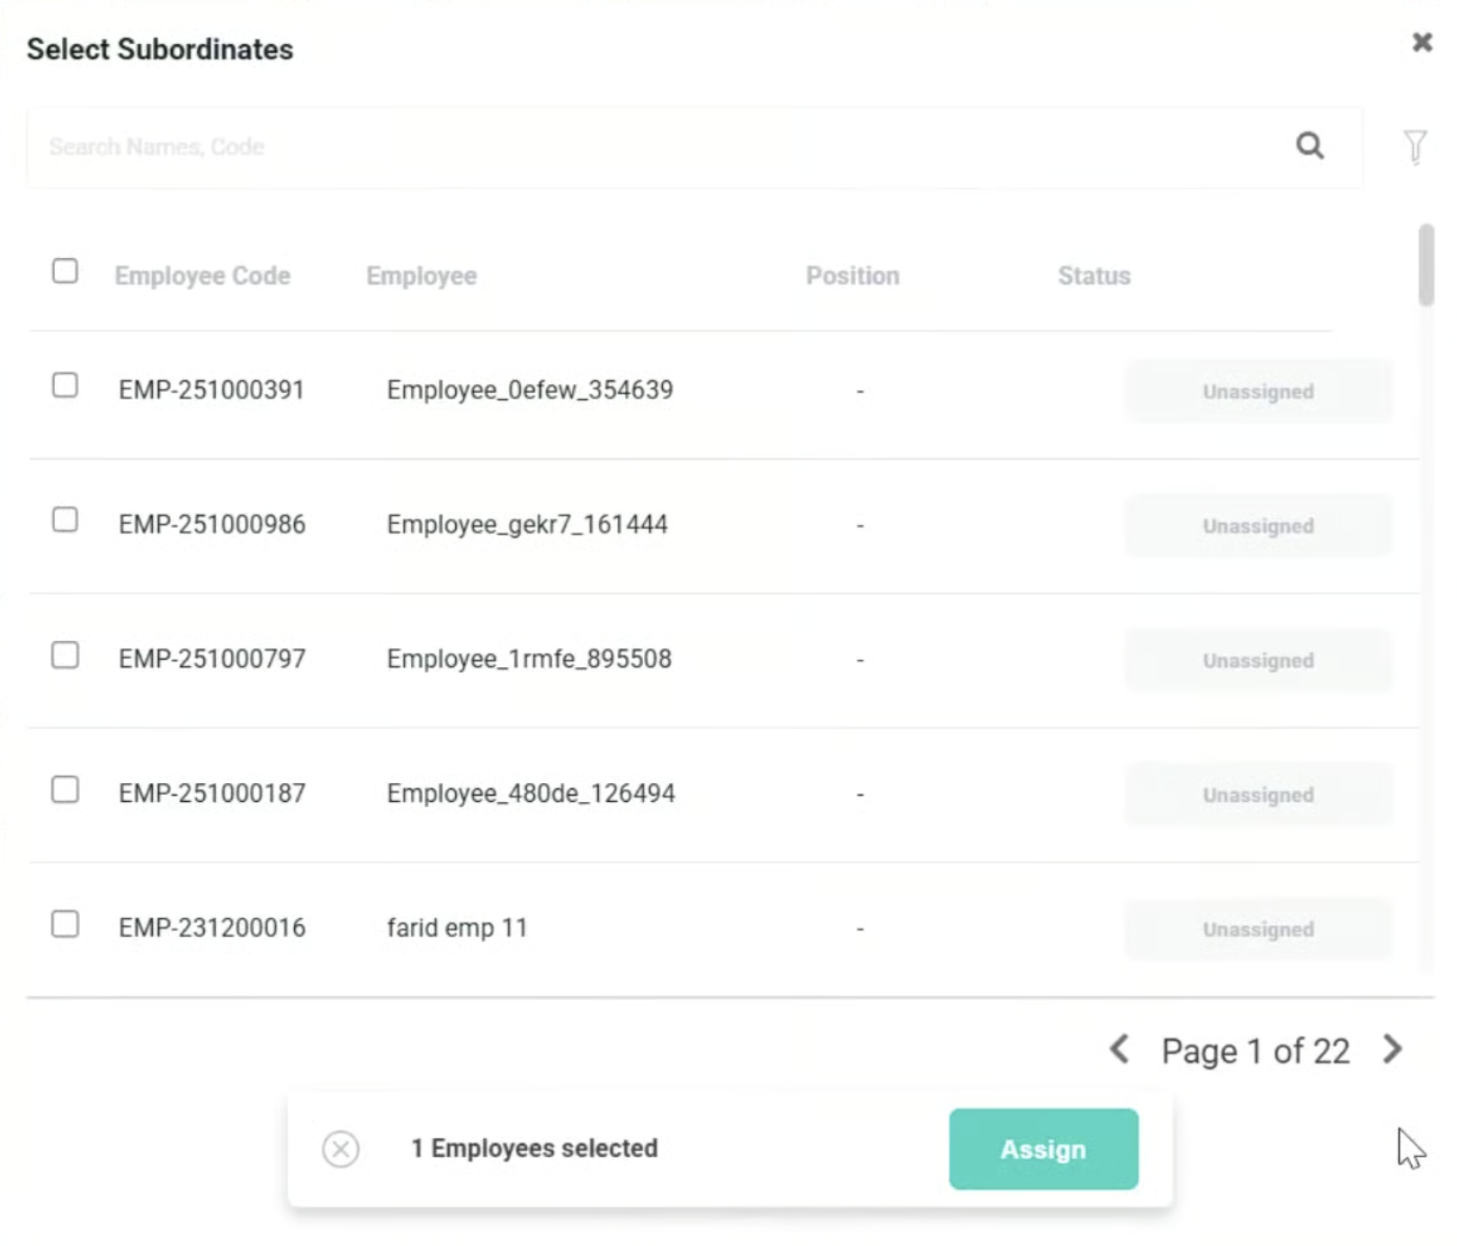Click the Search Names, Code field
Screen dimensions: 1457x1246
coord(630,147)
